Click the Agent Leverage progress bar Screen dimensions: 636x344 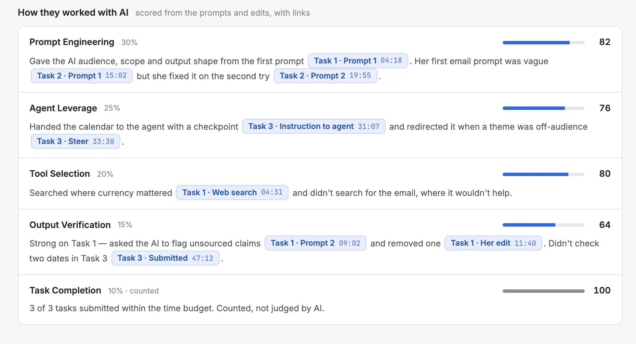(543, 108)
